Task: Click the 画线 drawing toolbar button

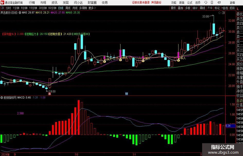Action: click(x=202, y=8)
